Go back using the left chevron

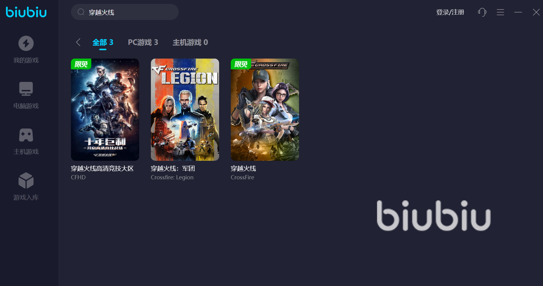(78, 42)
